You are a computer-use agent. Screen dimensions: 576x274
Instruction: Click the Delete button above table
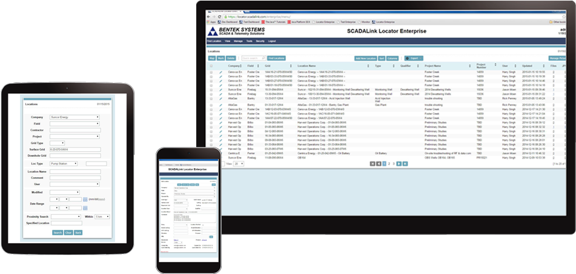coord(231,58)
